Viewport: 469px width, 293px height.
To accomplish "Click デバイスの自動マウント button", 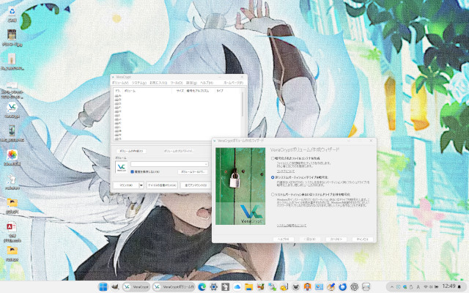I will [x=162, y=185].
